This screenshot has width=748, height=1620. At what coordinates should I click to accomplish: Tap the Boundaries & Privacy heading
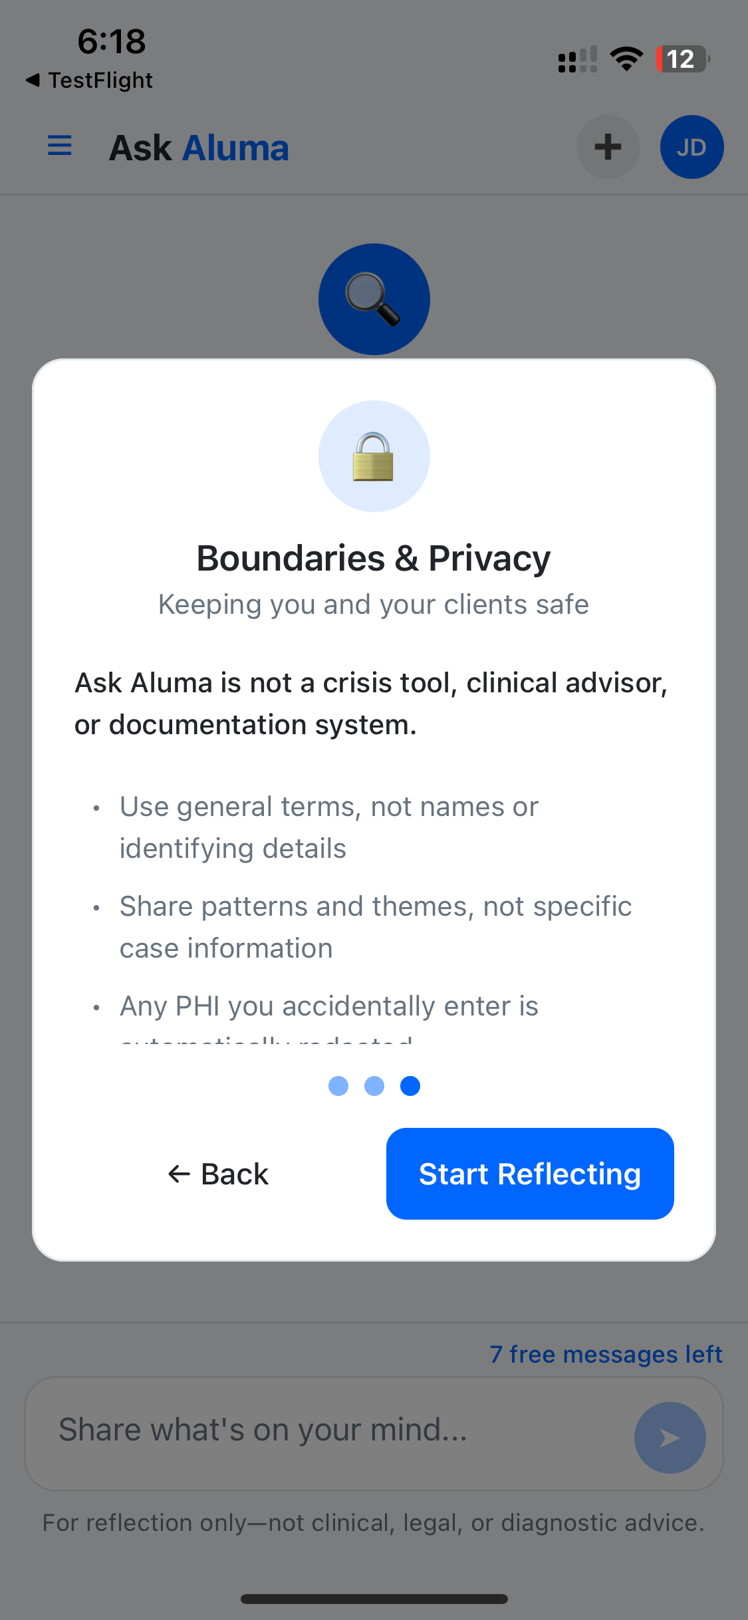tap(374, 558)
